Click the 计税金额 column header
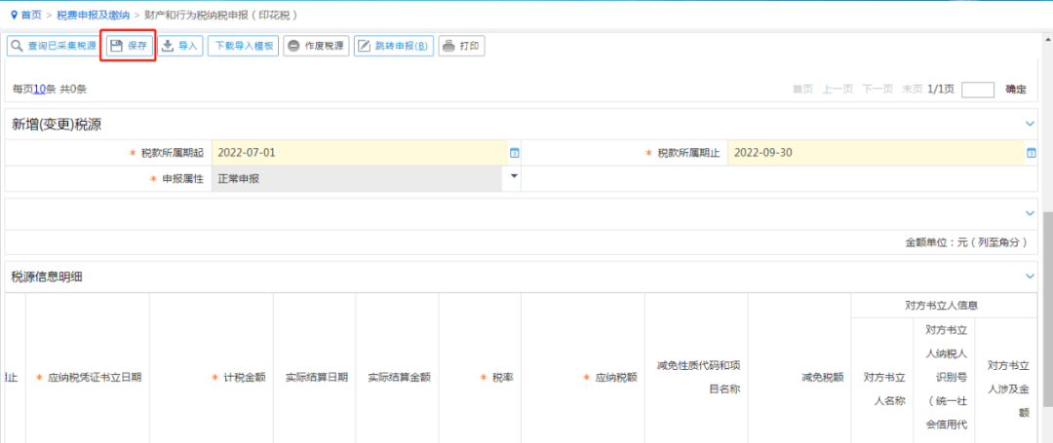Viewport: 1053px width, 443px height. click(x=212, y=378)
